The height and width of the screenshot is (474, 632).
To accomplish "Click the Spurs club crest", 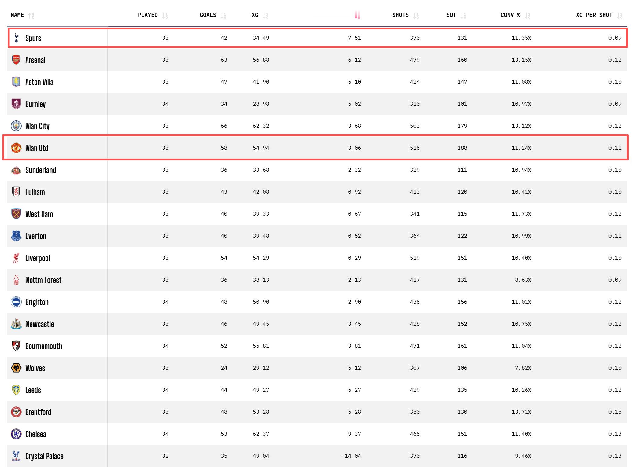I will 16,38.
